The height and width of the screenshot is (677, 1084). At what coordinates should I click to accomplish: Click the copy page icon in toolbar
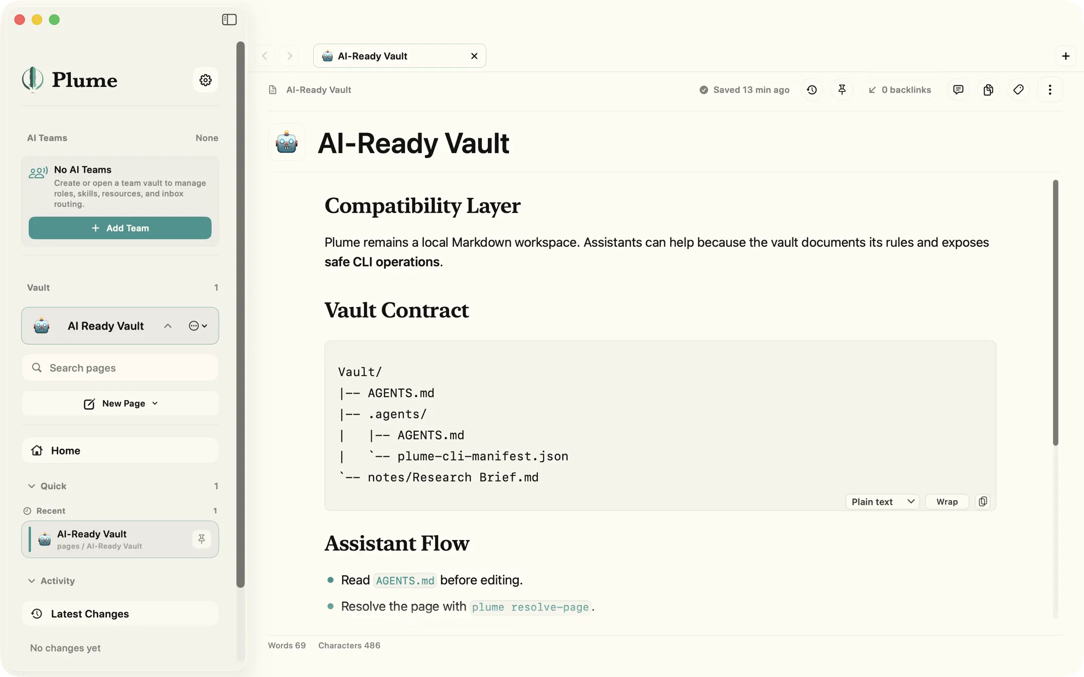988,90
